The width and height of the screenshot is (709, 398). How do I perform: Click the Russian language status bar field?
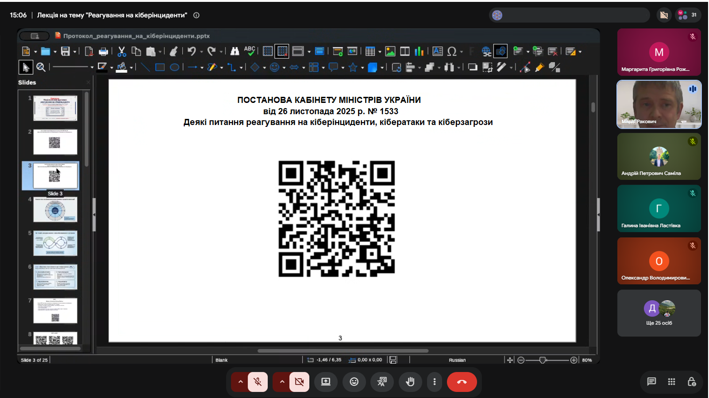(x=457, y=360)
